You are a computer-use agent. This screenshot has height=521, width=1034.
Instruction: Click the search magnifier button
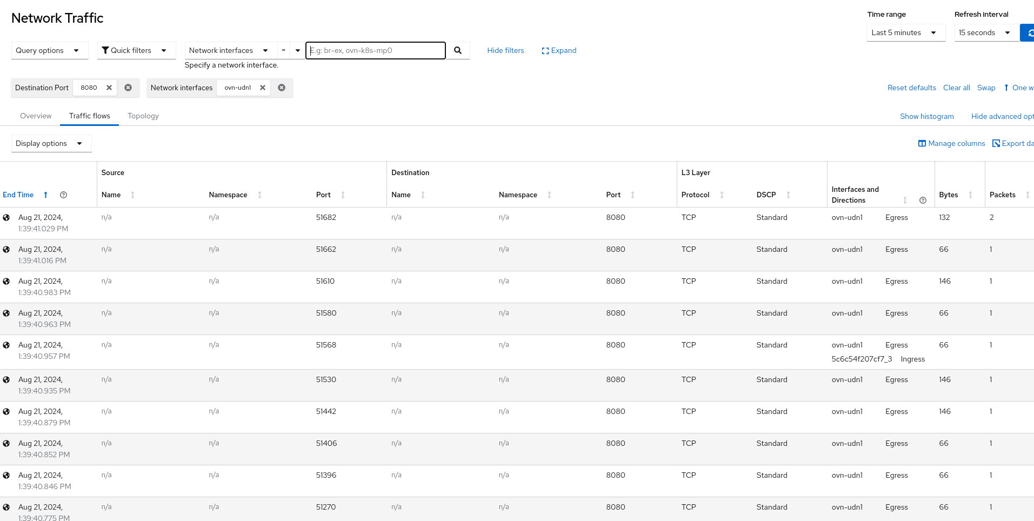[x=458, y=50]
